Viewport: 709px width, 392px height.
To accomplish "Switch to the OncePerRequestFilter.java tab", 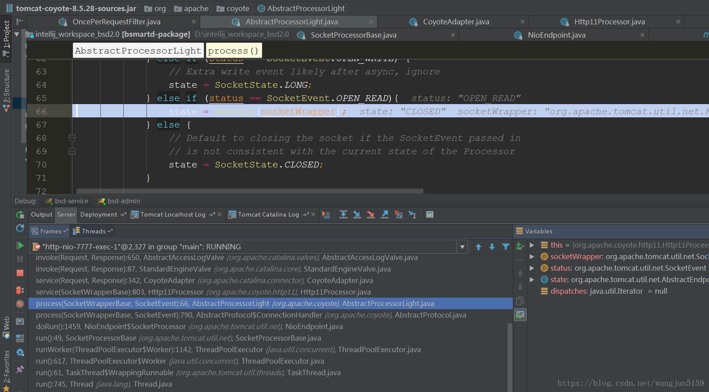I will click(x=117, y=22).
